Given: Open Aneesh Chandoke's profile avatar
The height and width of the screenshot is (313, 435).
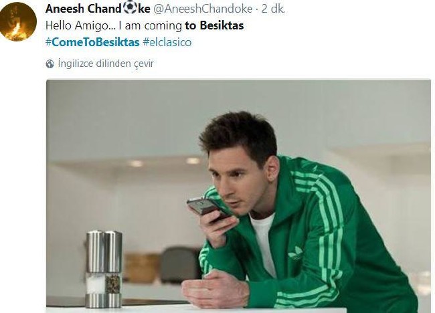Looking at the screenshot, I should click(18, 21).
